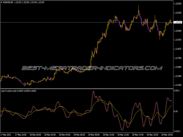Click the 1.21875 price scale value
Viewport: 183px width, 137px height.
178,49
